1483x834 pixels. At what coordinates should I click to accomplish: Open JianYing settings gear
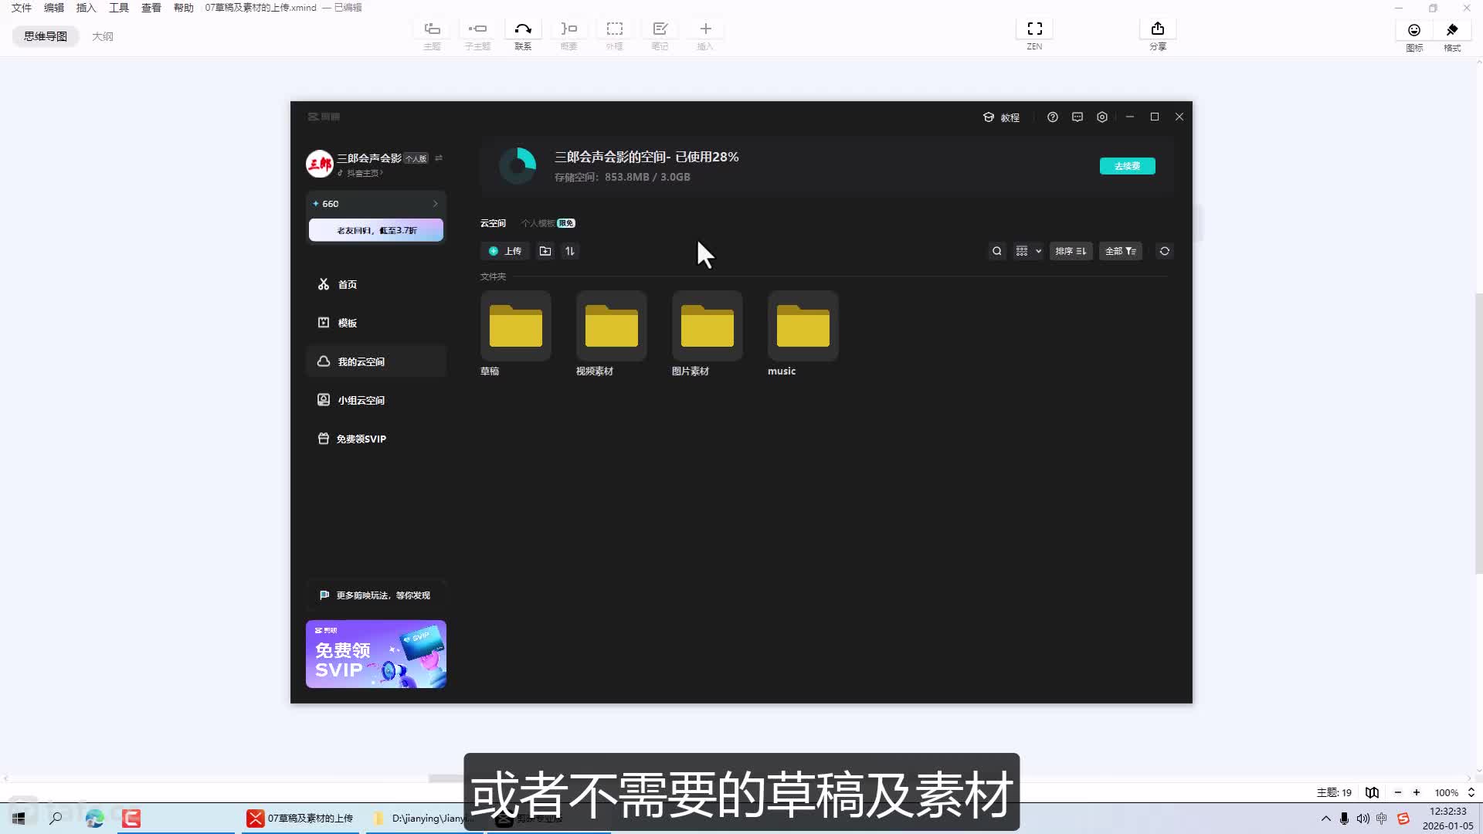pyautogui.click(x=1101, y=117)
